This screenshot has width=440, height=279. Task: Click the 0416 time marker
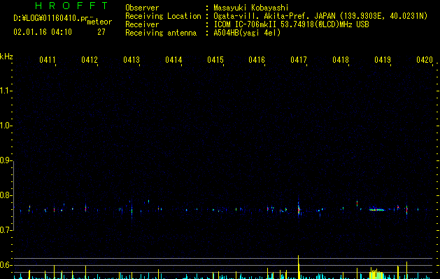(x=257, y=59)
